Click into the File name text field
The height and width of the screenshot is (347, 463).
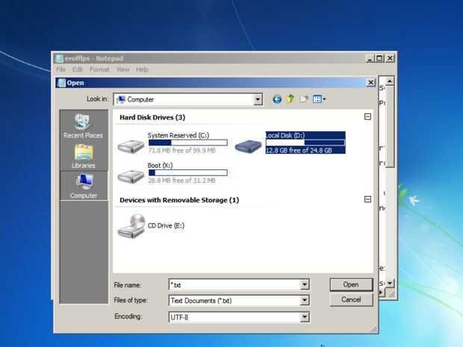pyautogui.click(x=234, y=285)
